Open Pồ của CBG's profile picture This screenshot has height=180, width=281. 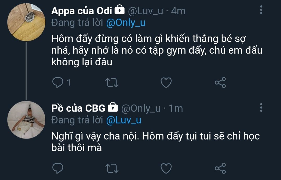[x=26, y=120]
